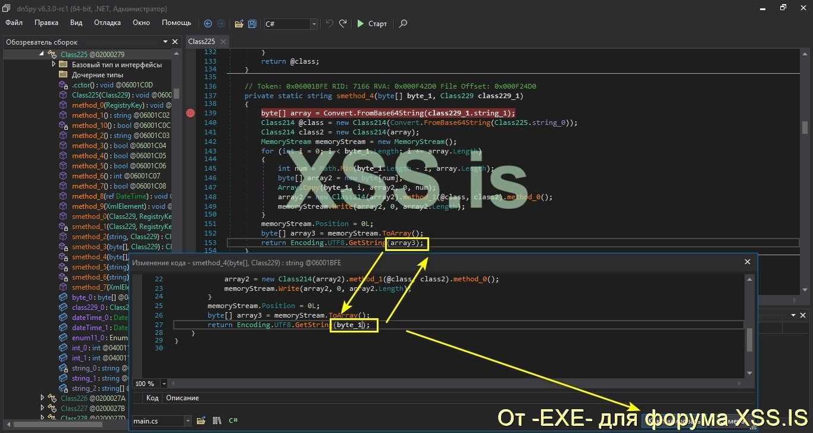
Task: Open the bottom panel options dropdown arrow behind the dialog
Action: (793, 316)
